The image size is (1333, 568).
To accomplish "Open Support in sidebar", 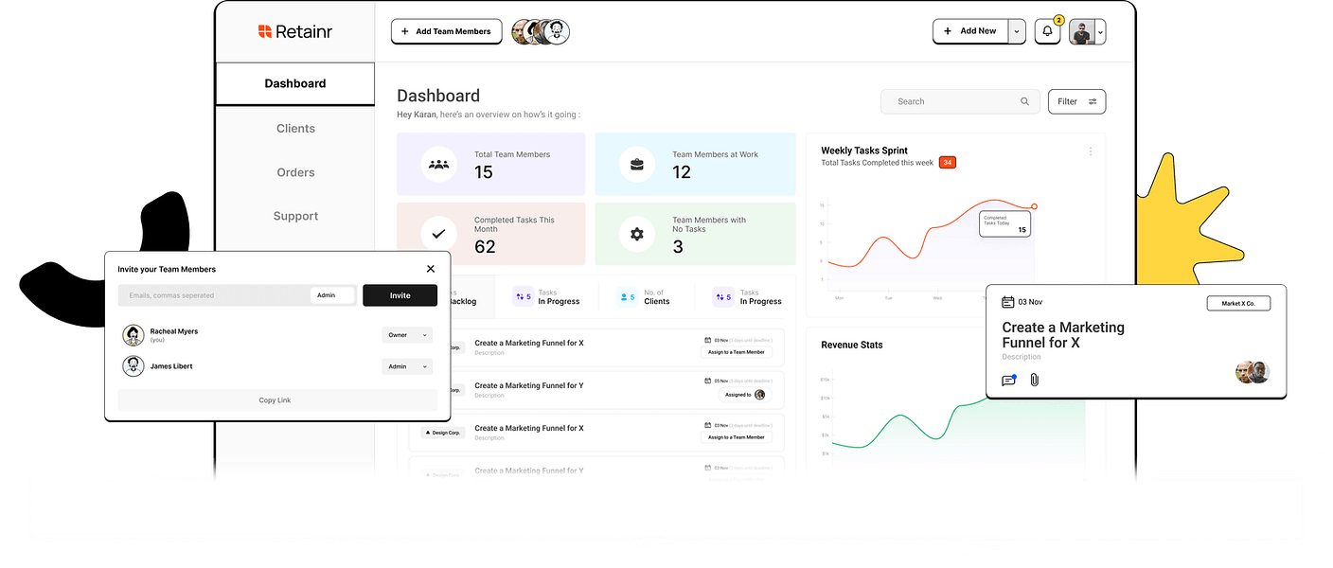I will 295,216.
